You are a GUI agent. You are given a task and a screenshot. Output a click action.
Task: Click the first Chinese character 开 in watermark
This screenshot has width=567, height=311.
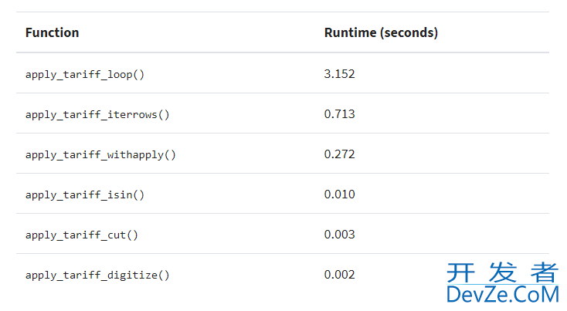point(460,272)
